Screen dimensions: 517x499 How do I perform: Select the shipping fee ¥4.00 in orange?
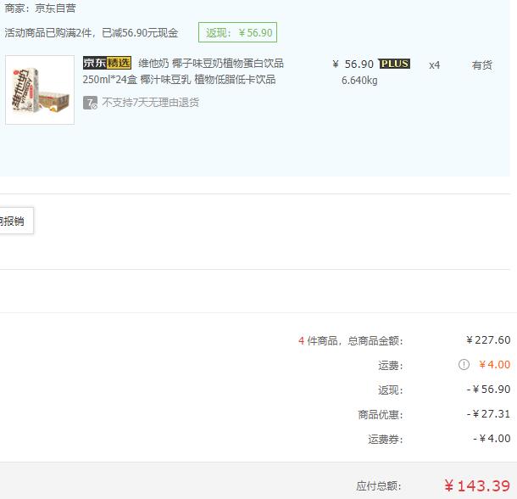point(495,365)
